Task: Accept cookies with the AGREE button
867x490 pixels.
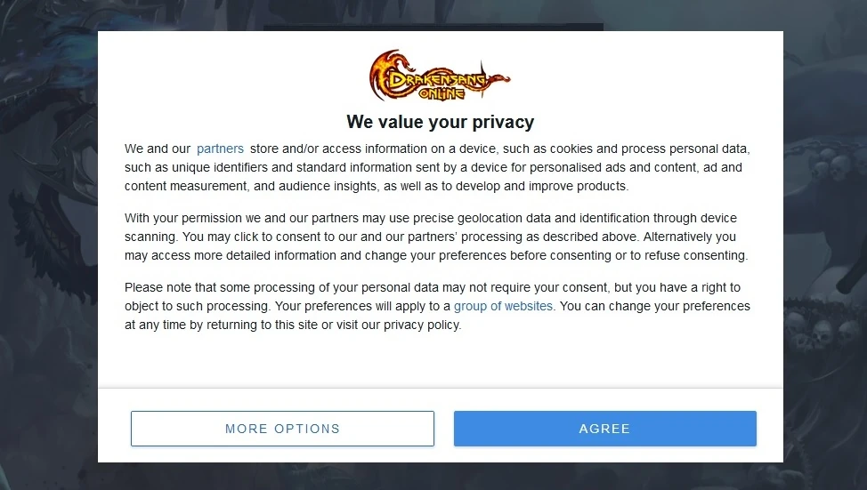Action: [x=604, y=429]
